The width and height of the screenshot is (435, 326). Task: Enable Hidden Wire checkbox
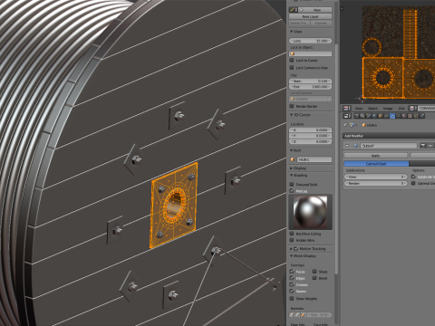(292, 240)
